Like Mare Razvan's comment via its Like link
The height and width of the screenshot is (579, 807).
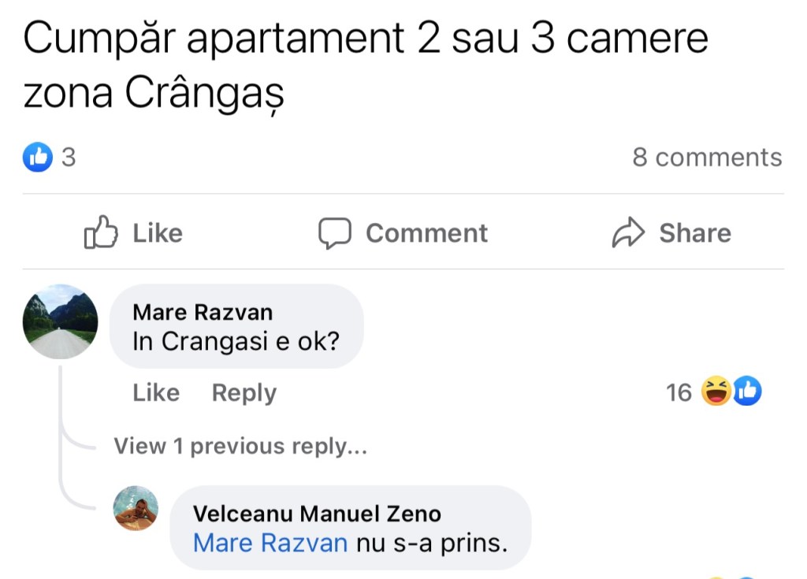[x=156, y=392]
